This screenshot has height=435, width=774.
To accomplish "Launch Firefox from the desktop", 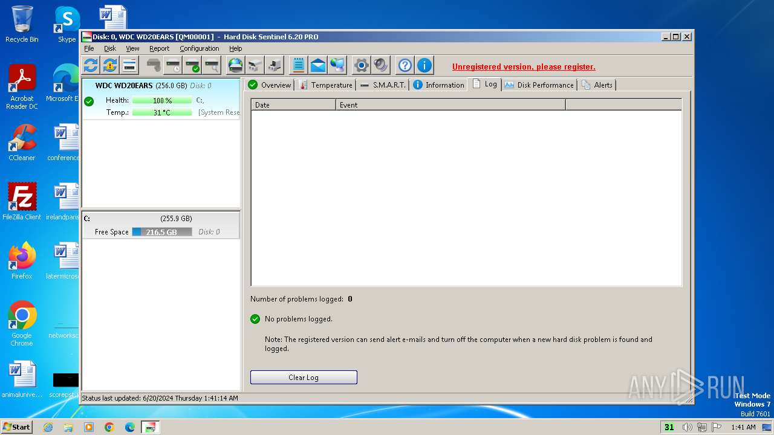I will click(x=22, y=261).
